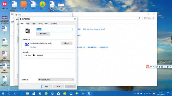Click the Realtek 属性 button

(67, 43)
